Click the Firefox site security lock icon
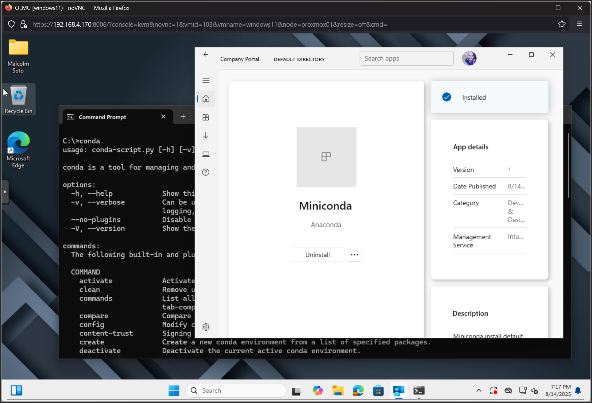Image resolution: width=592 pixels, height=403 pixels. 24,24
